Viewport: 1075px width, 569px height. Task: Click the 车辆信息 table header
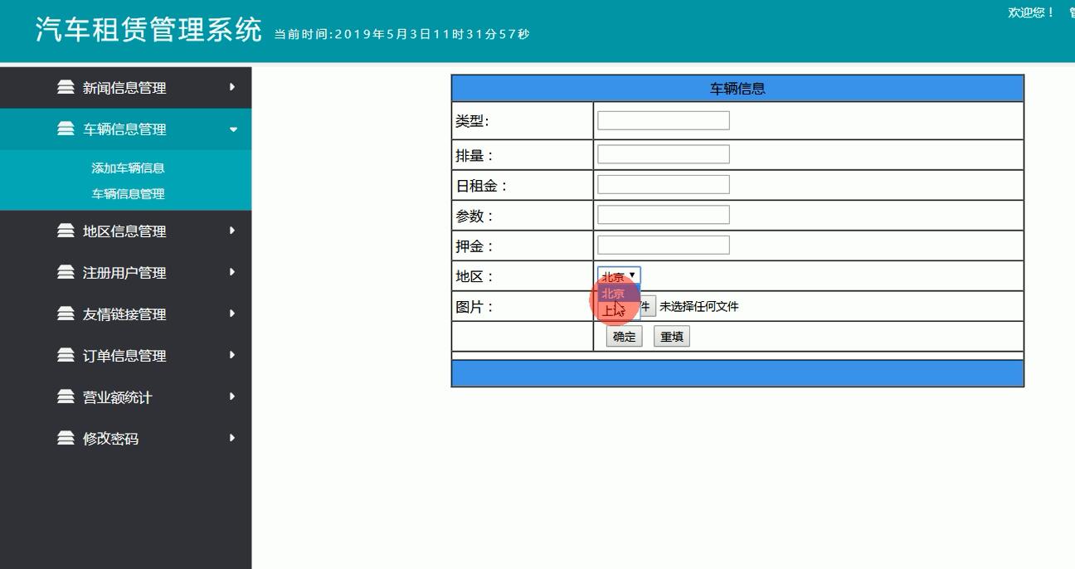[x=737, y=89]
